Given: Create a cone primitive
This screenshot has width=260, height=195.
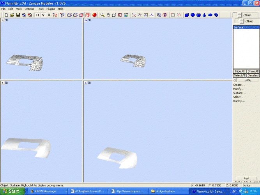Looking at the screenshot, I should (x=204, y=15).
